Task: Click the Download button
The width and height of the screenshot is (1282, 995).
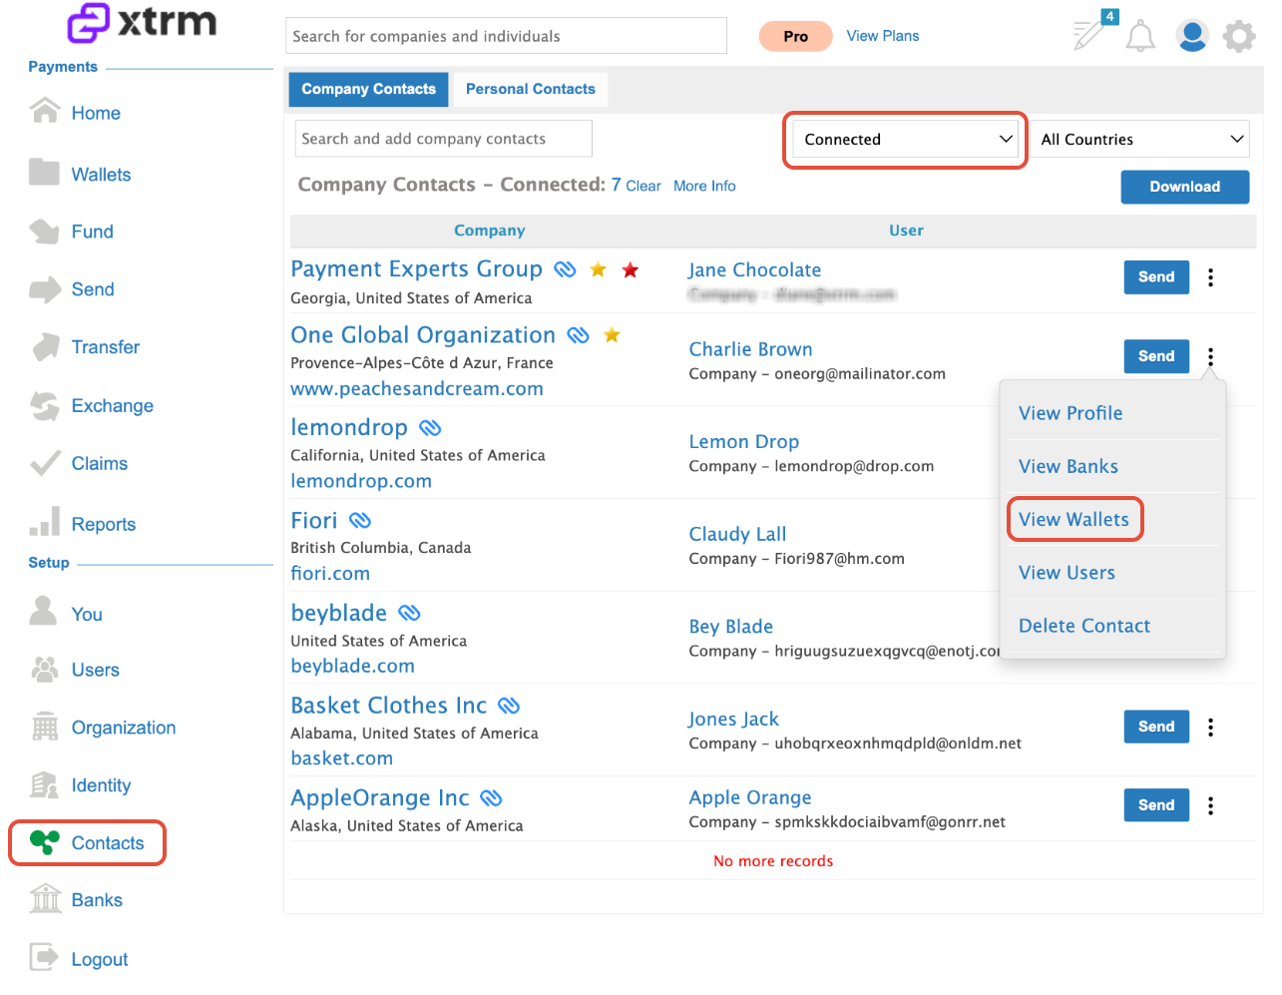Action: click(x=1185, y=187)
